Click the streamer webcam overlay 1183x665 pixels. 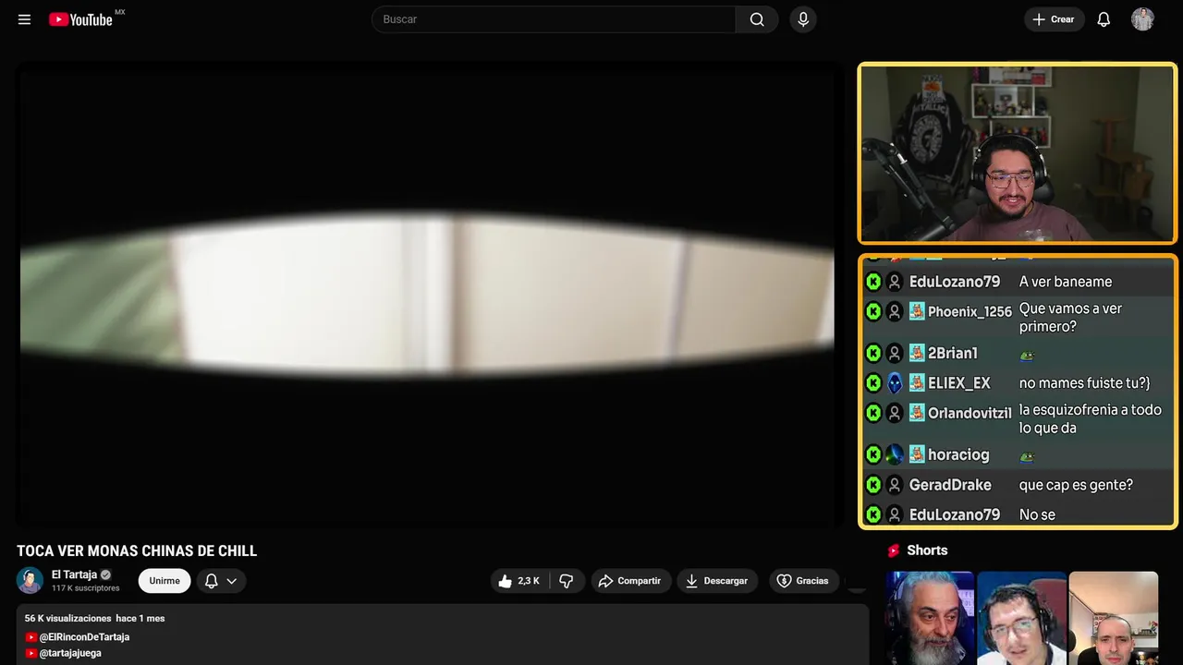(1018, 153)
